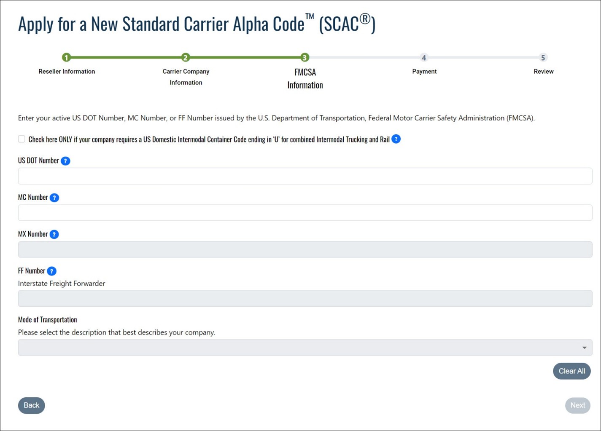
Task: Open help icon next to MC Number
Action: click(54, 198)
